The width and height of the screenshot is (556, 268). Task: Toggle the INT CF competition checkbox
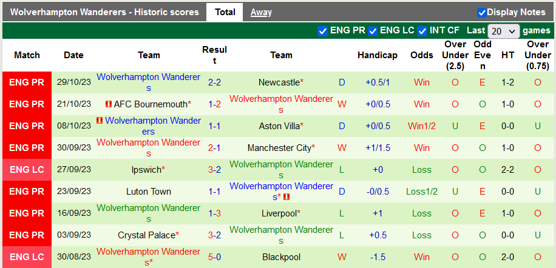point(423,31)
